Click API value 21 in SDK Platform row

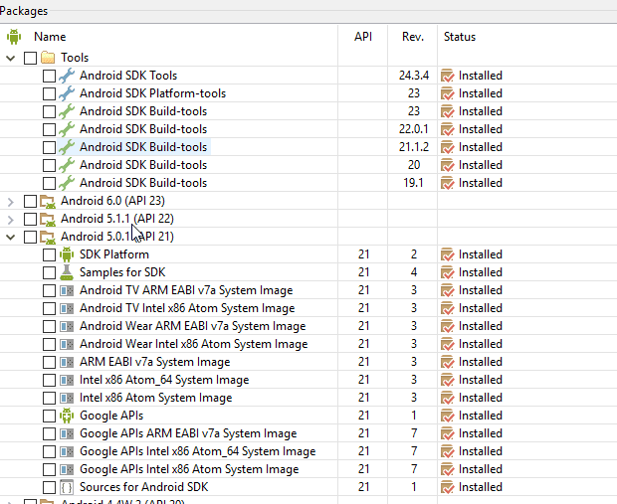(x=363, y=254)
